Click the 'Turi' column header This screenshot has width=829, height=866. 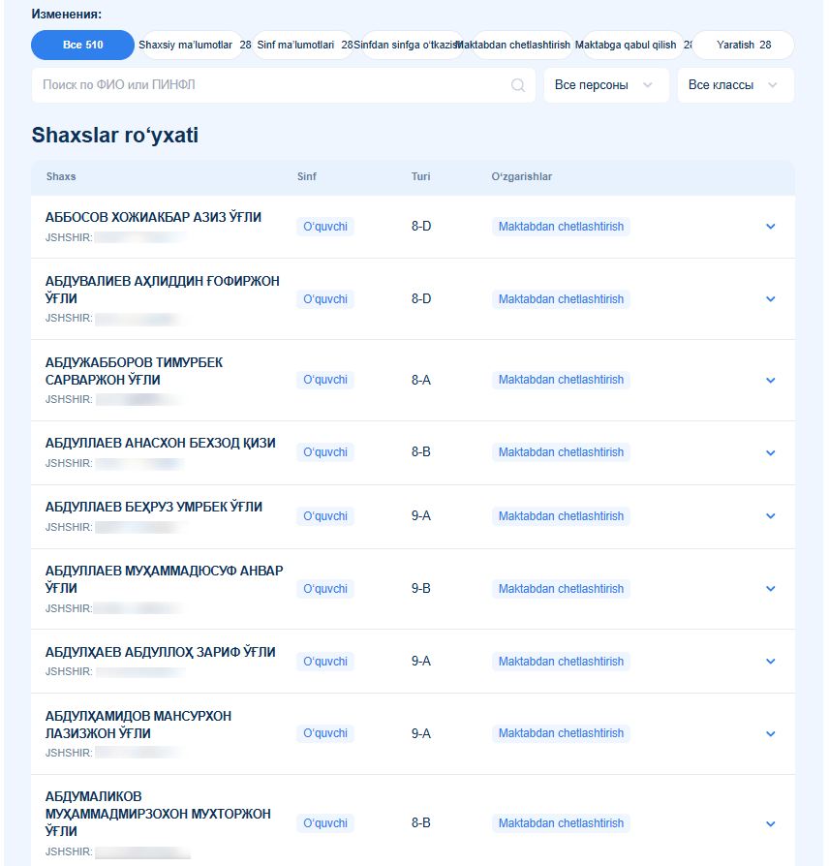420,176
